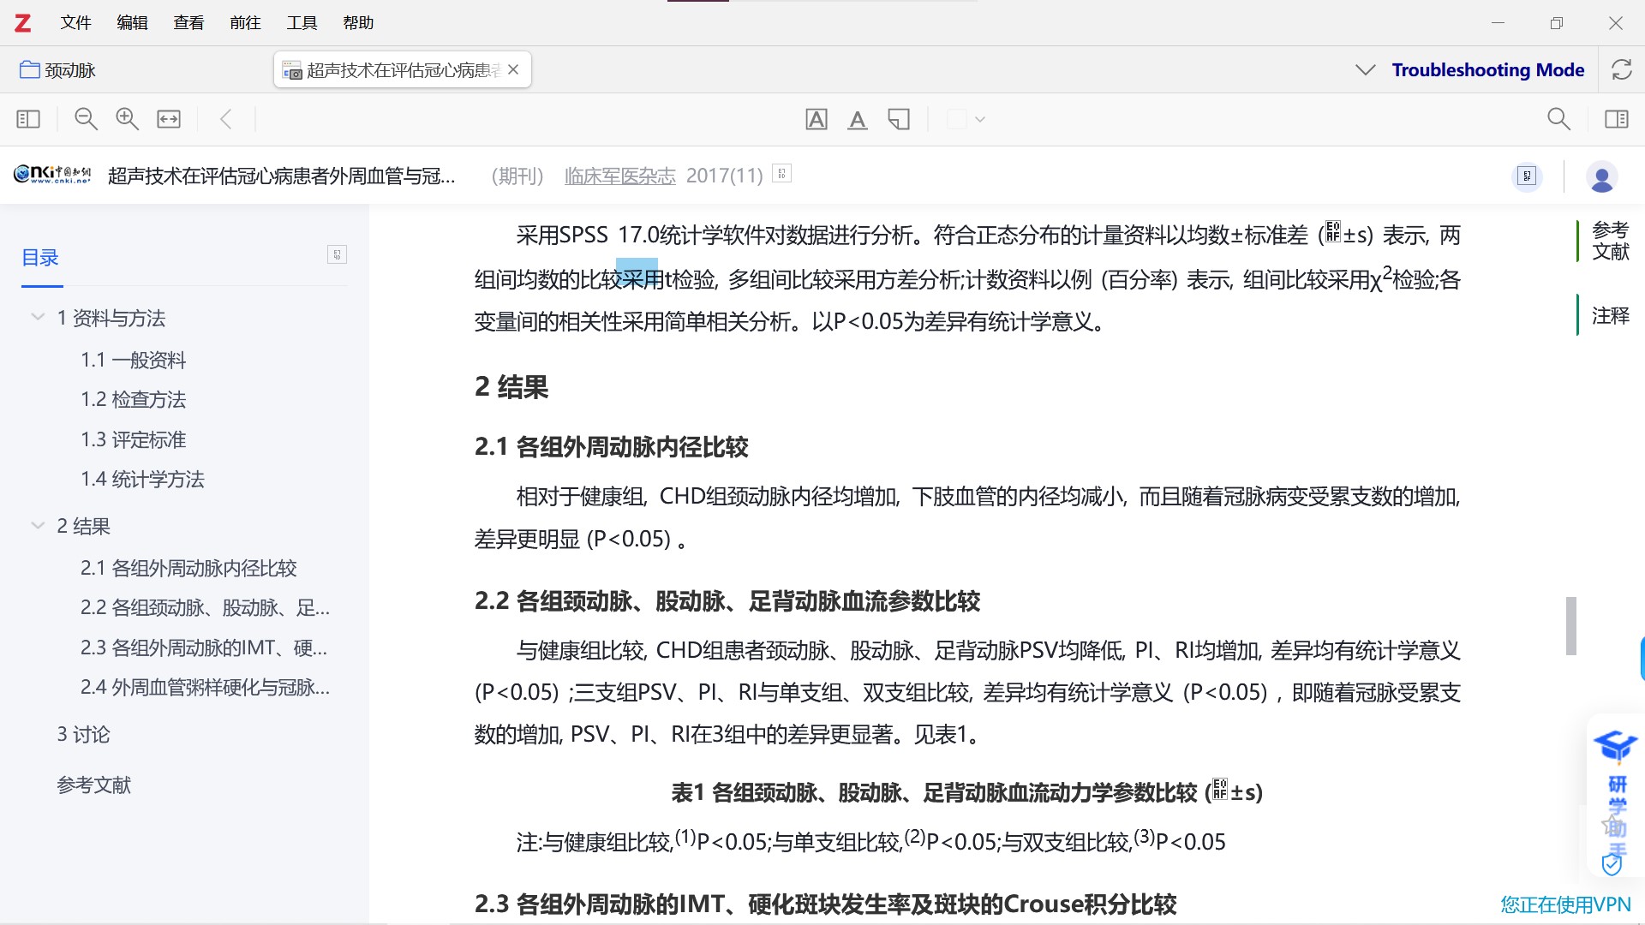Screen dimensions: 1645x925
Task: Open annotation color picker dropdown
Action: [980, 119]
